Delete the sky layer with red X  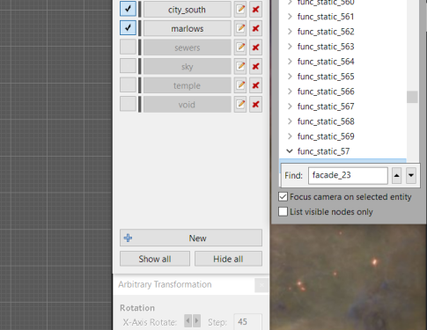pyautogui.click(x=255, y=66)
